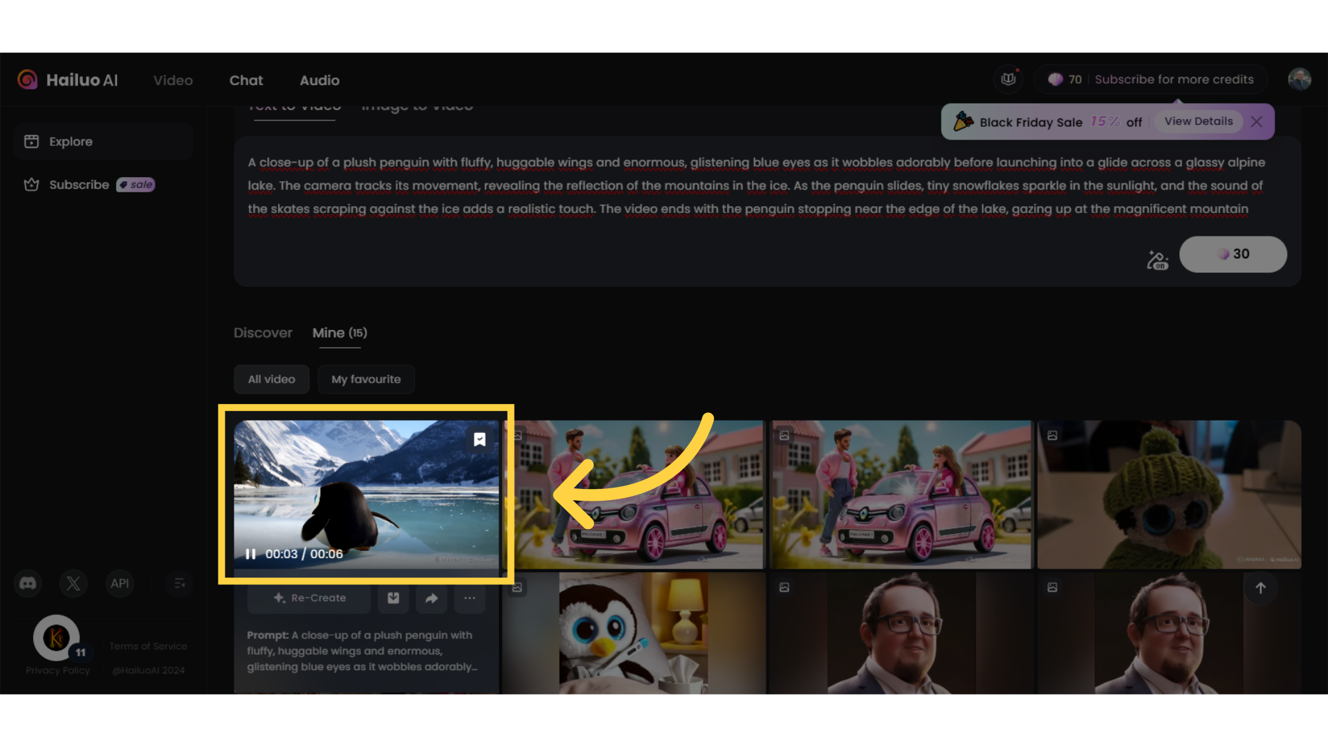This screenshot has height=747, width=1328.
Task: Open the tutorial book icon in header
Action: click(1008, 79)
